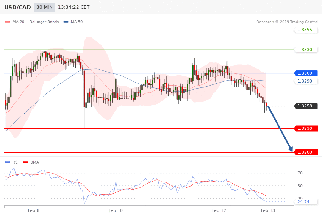This screenshot has width=322, height=218.
Task: Click the 13:34:22 CET timestamp
Action: pyautogui.click(x=74, y=7)
